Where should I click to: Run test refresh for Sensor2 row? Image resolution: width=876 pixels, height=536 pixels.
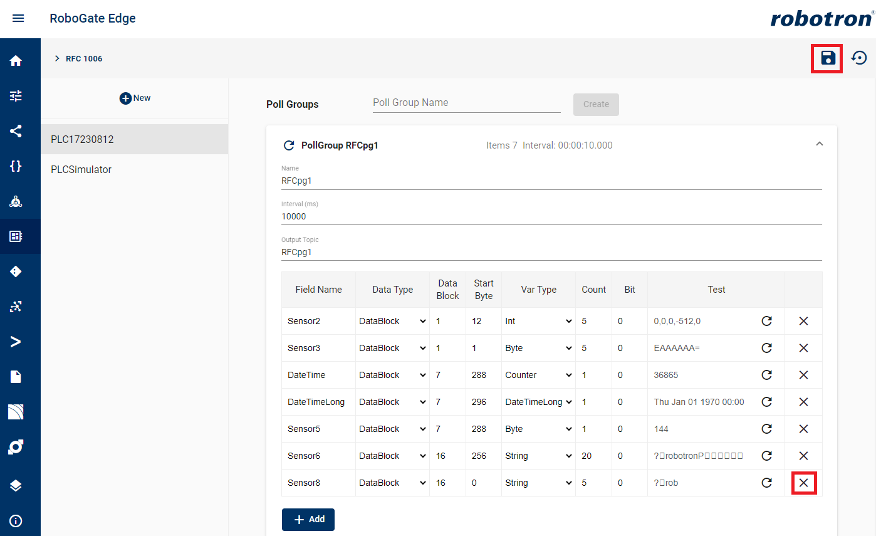point(766,321)
